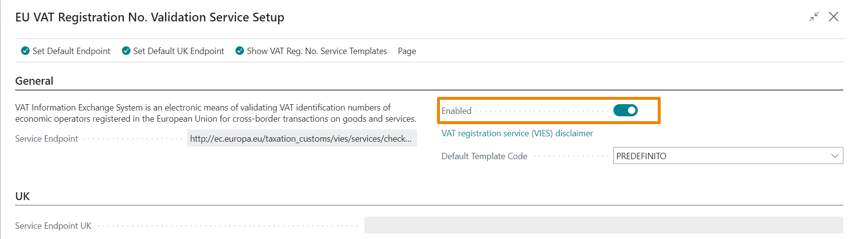Expand the Default Template Code dropdown arrow

point(835,156)
